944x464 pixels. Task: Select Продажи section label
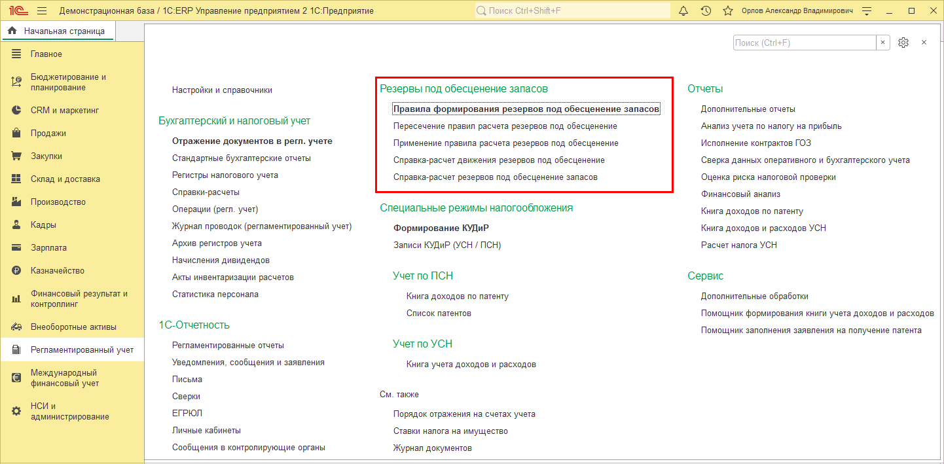point(48,134)
